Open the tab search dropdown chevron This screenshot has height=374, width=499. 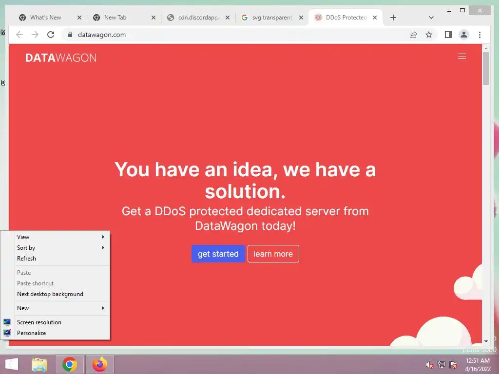pyautogui.click(x=431, y=18)
